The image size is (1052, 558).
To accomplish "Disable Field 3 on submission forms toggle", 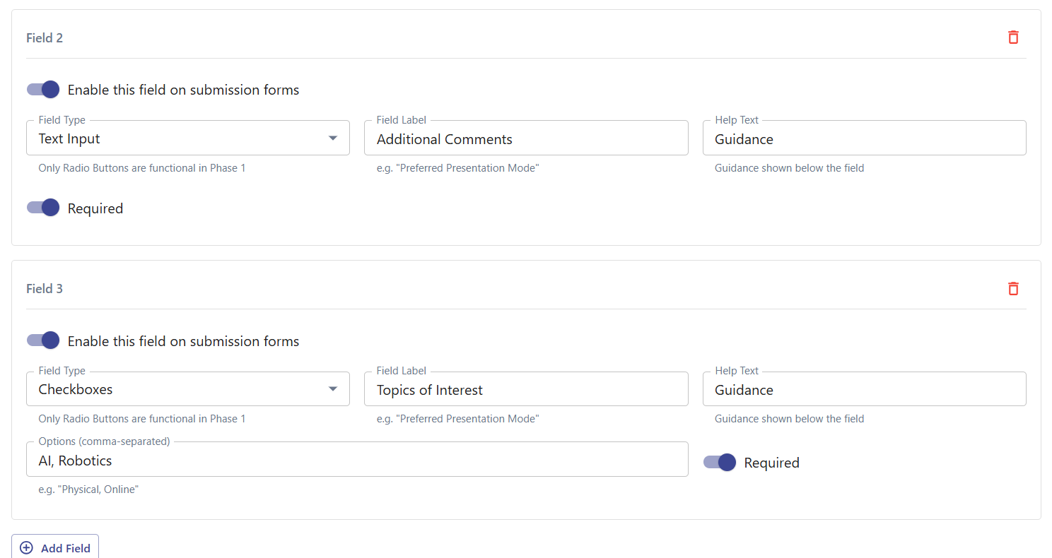I will click(x=43, y=340).
